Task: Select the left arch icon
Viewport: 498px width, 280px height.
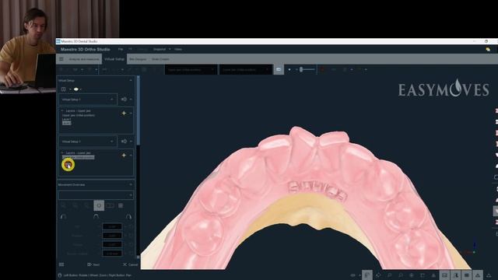Action: pos(63,217)
